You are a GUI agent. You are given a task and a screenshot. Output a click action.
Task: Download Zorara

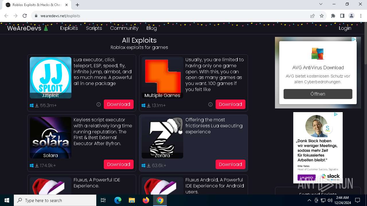pos(231,165)
